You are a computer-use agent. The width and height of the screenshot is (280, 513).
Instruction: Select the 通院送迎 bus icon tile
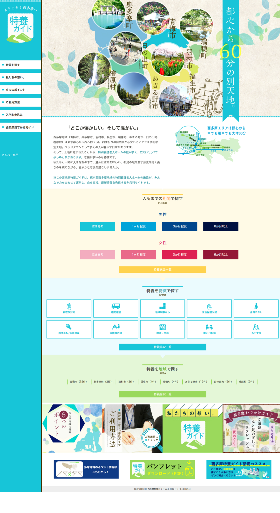(x=116, y=308)
